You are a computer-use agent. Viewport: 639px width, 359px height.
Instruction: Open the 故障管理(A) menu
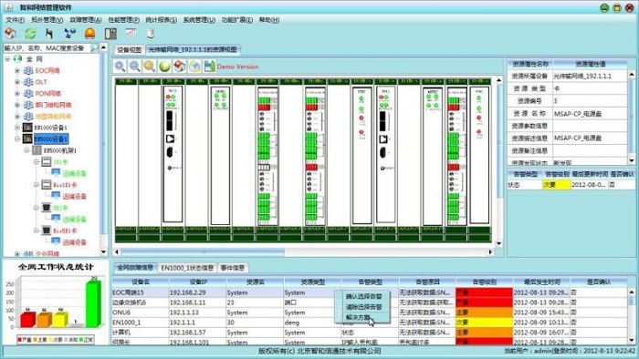(86, 19)
